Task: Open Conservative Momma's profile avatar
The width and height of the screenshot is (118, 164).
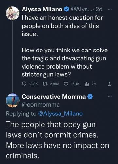Action: pyautogui.click(x=12, y=100)
